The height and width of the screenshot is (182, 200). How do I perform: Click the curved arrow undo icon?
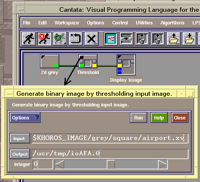coord(75,39)
